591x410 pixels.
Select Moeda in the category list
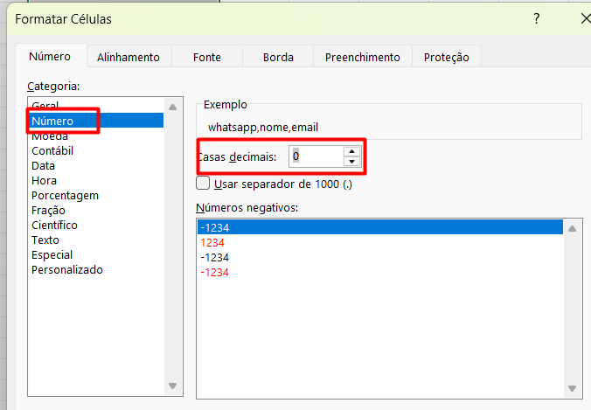(50, 136)
